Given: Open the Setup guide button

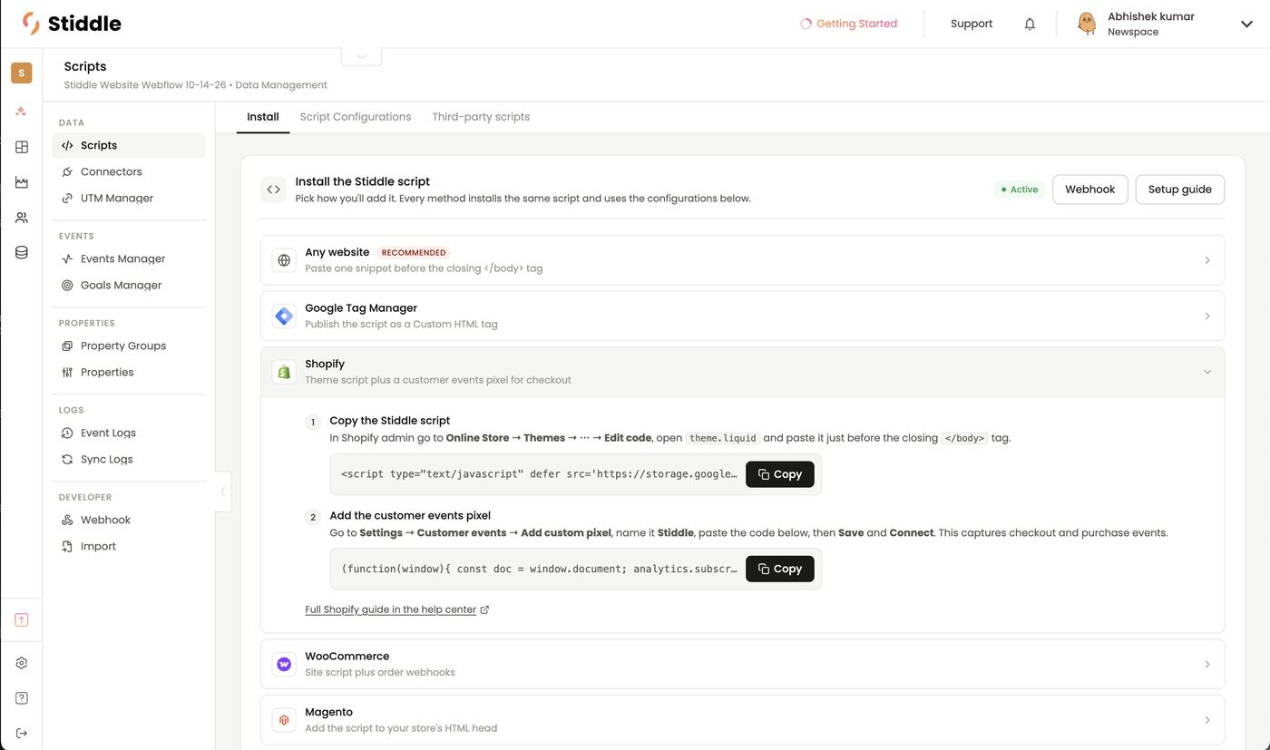Looking at the screenshot, I should pyautogui.click(x=1179, y=190).
